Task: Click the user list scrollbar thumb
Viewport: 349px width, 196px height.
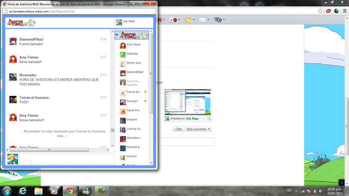Action: point(151,73)
